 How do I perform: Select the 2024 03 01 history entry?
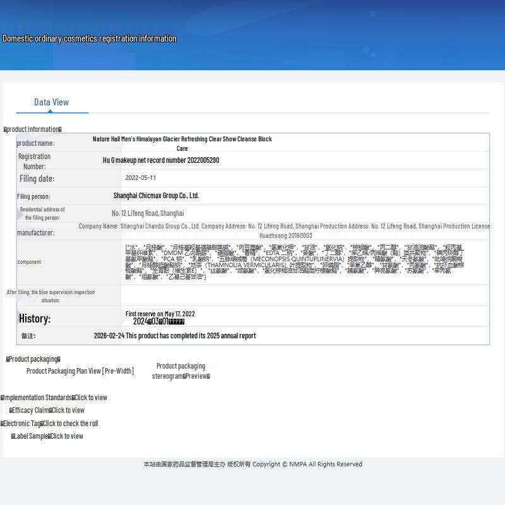click(159, 321)
